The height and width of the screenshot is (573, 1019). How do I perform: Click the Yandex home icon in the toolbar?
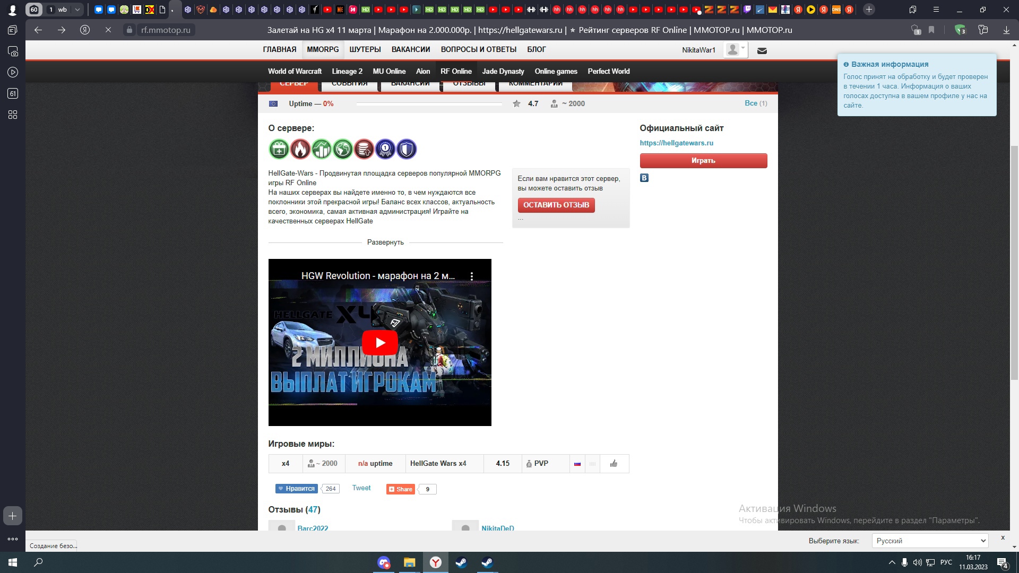click(85, 30)
